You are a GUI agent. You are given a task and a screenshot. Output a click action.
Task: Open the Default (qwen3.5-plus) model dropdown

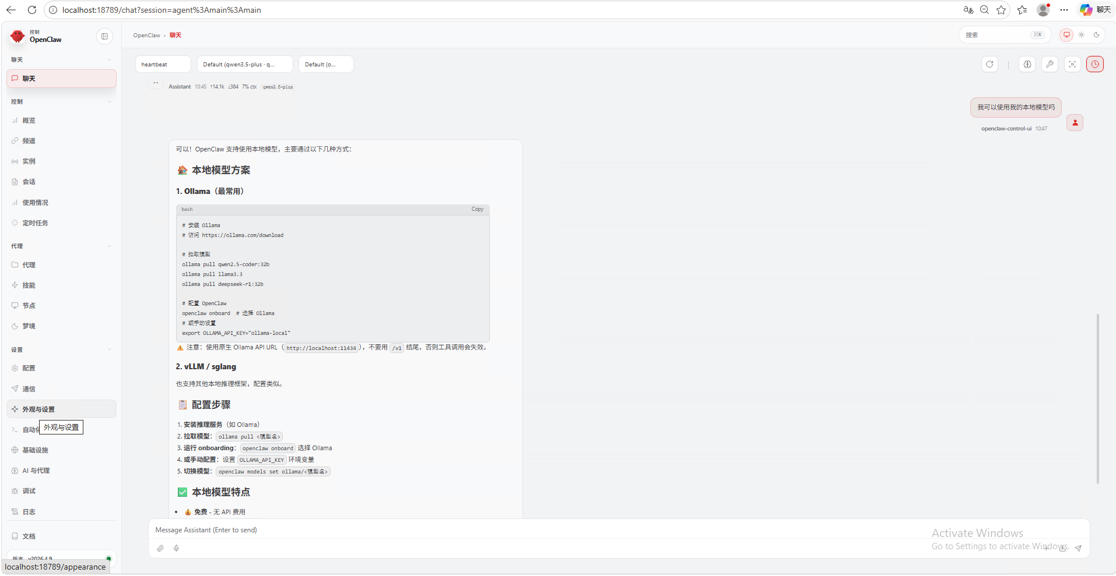245,64
